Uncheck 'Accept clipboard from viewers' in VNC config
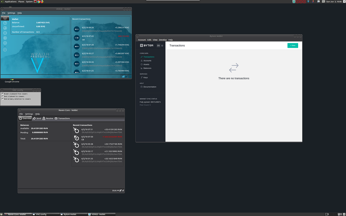 click(3, 94)
